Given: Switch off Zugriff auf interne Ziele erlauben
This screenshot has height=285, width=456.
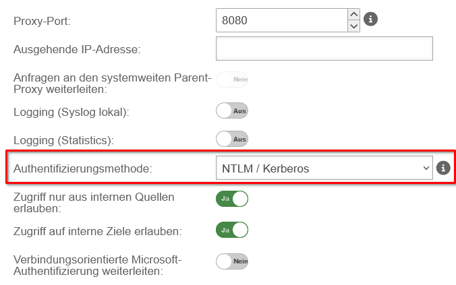Looking at the screenshot, I should tap(231, 230).
